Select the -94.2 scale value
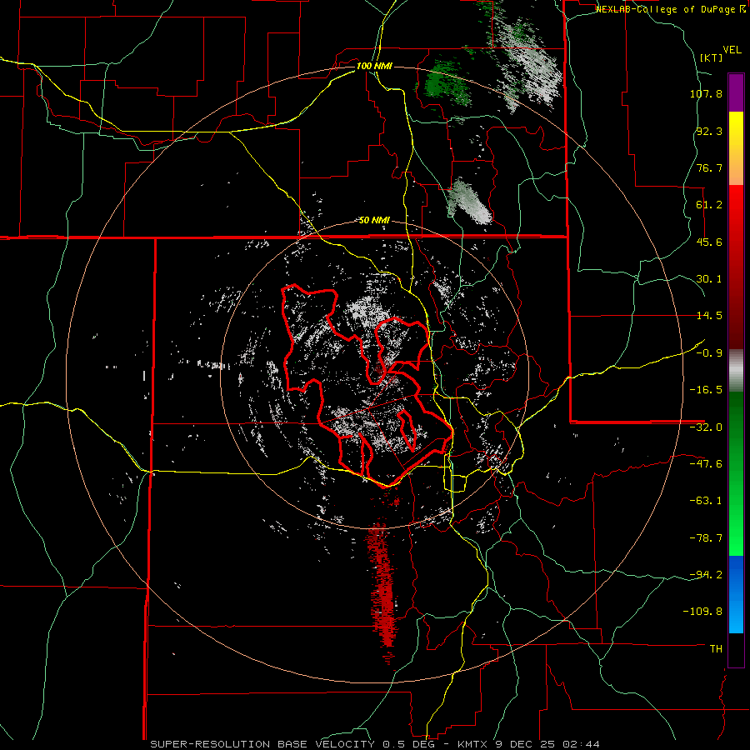 pyautogui.click(x=706, y=574)
